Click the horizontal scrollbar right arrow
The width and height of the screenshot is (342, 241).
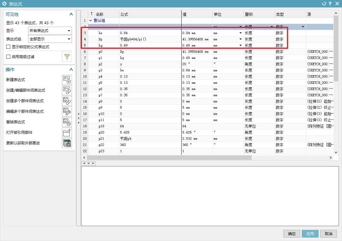pyautogui.click(x=331, y=158)
